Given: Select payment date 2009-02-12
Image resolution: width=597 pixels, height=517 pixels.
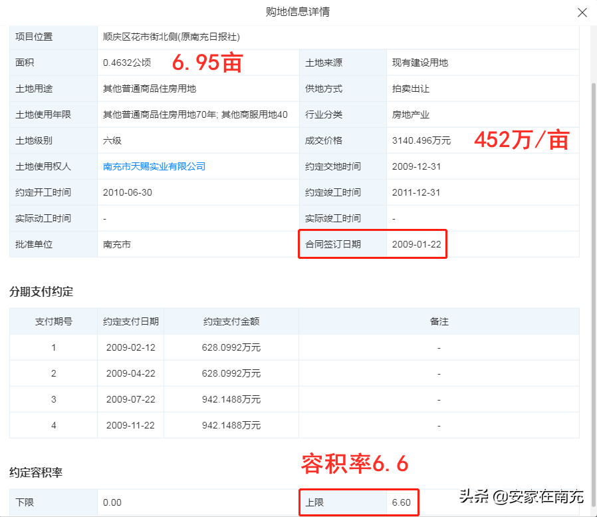Looking at the screenshot, I should click(x=130, y=347).
